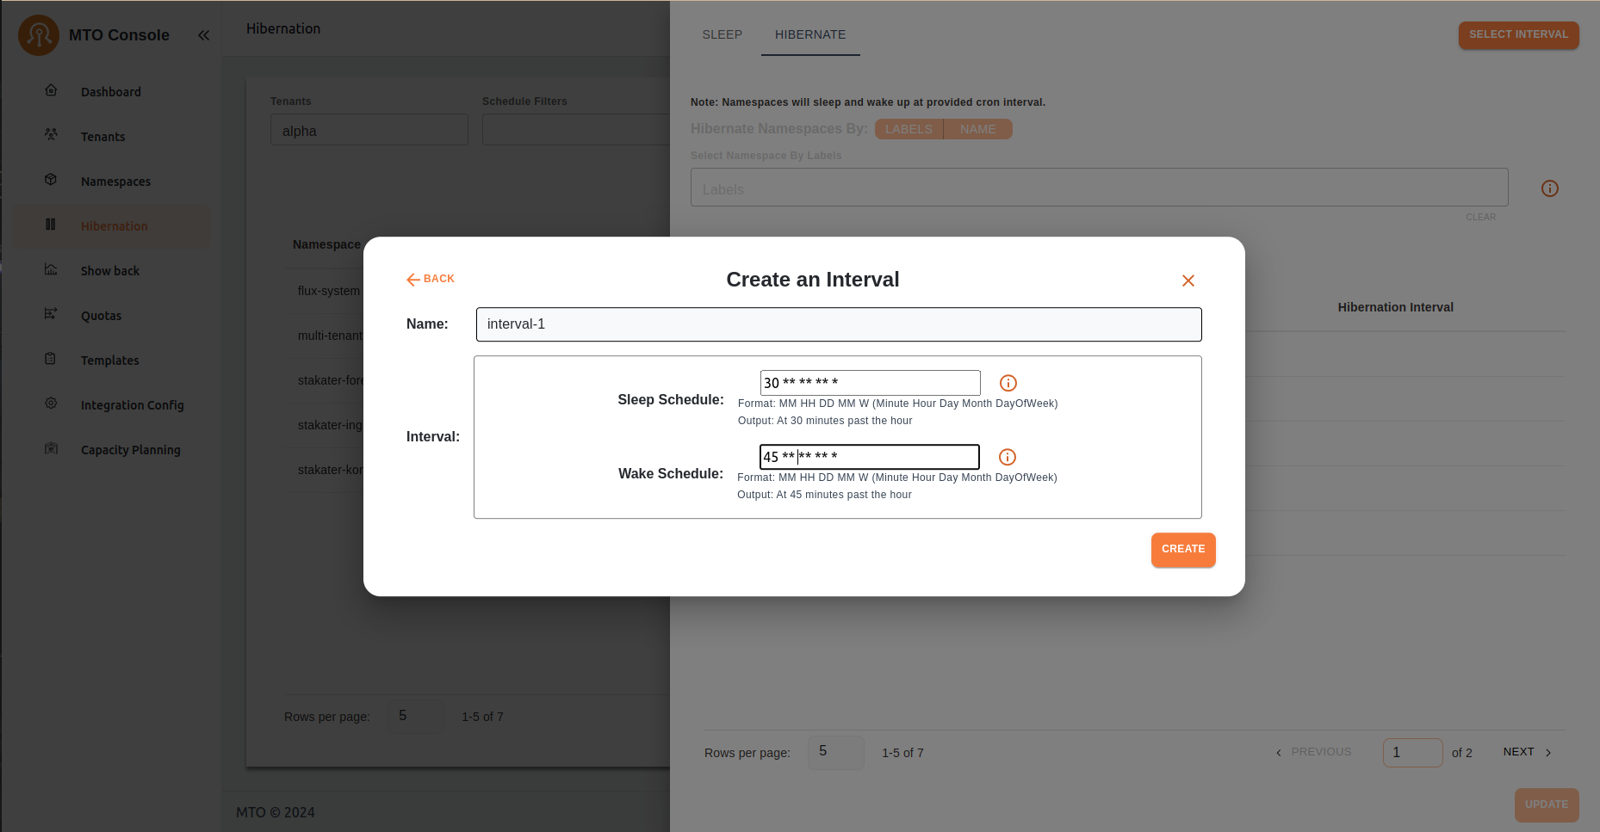Click the Namespaces cube icon
Screen dimensions: 1600x832
(x=51, y=181)
